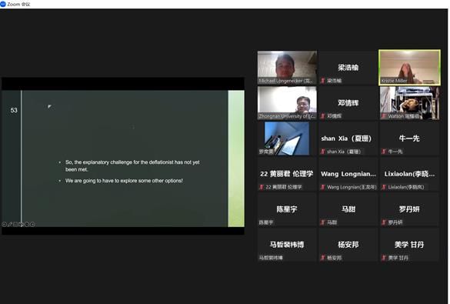Click the previous slide arrow in slideshow controls

click(x=5, y=225)
